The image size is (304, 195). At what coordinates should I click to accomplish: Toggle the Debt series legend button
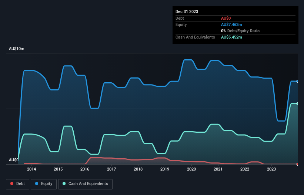point(18,184)
